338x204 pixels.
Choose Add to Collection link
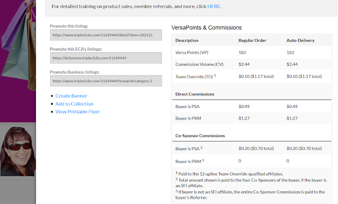(x=74, y=104)
